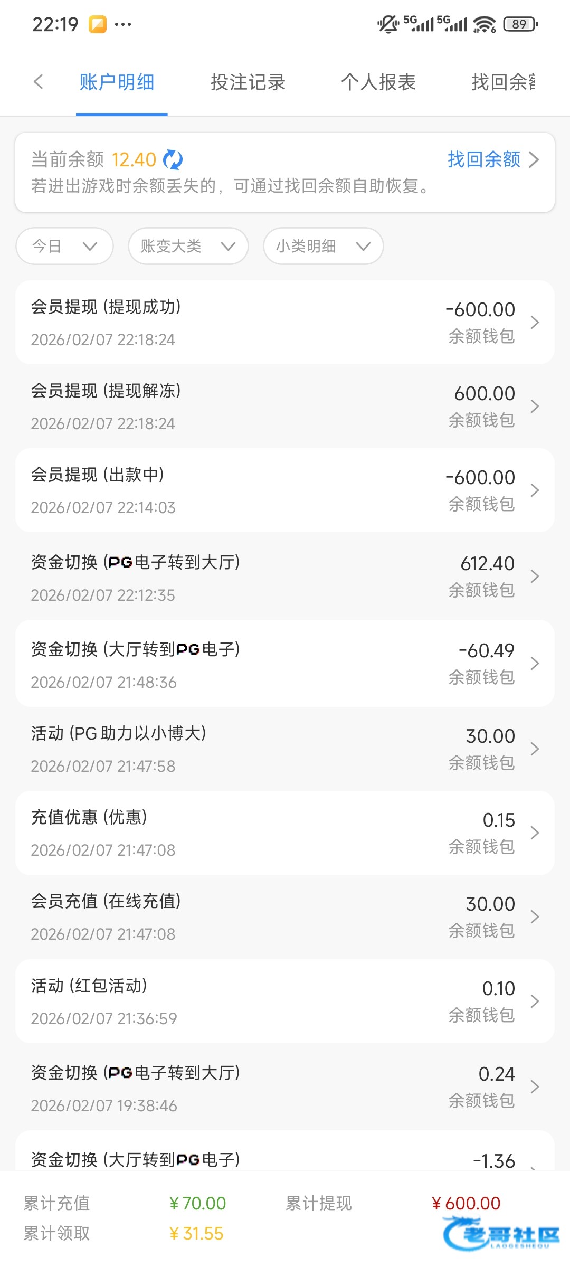Open the 出款中 withdrawal record
Screen dimensions: 570x1267
point(285,490)
